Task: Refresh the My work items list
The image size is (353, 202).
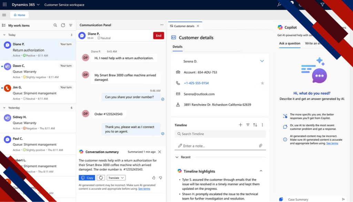Action: coord(63,25)
